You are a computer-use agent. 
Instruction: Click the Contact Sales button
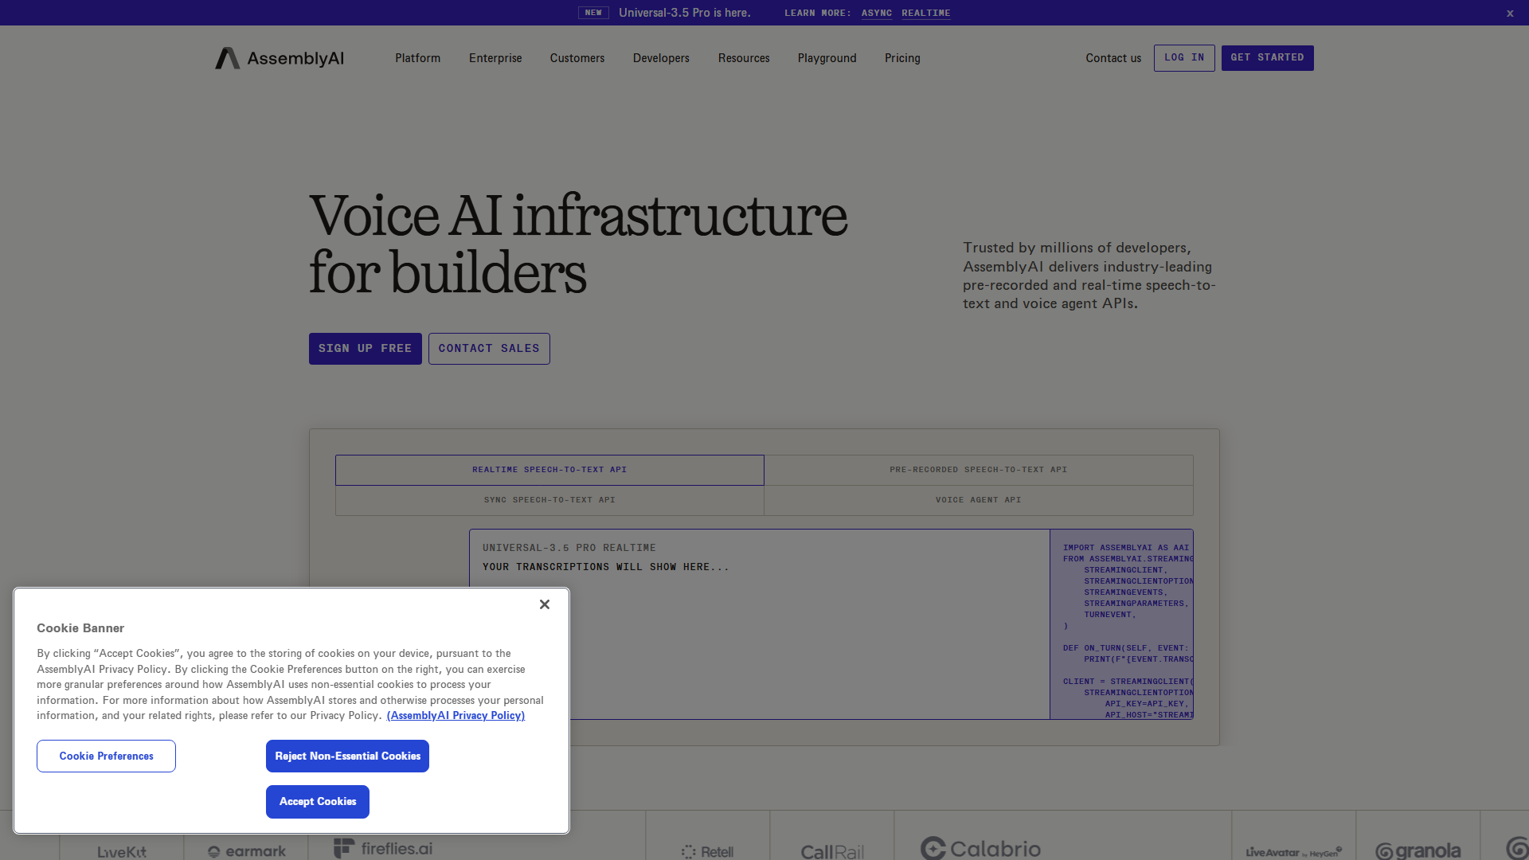point(489,349)
